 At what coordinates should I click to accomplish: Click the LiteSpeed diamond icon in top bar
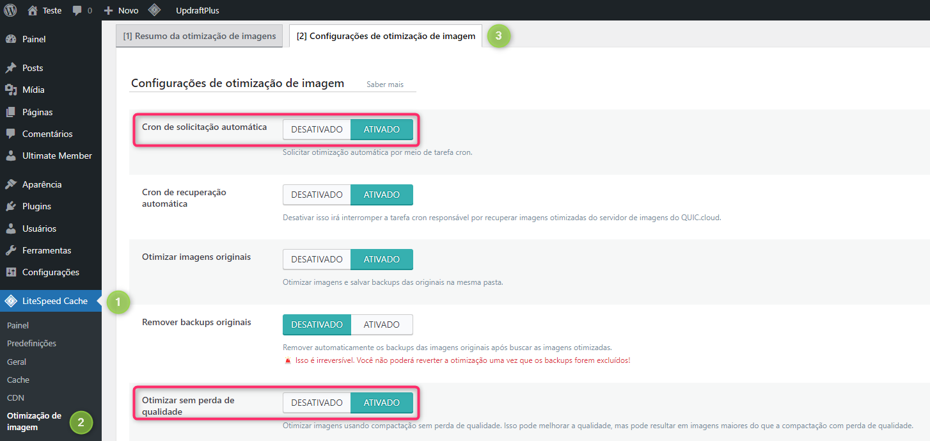pyautogui.click(x=154, y=10)
